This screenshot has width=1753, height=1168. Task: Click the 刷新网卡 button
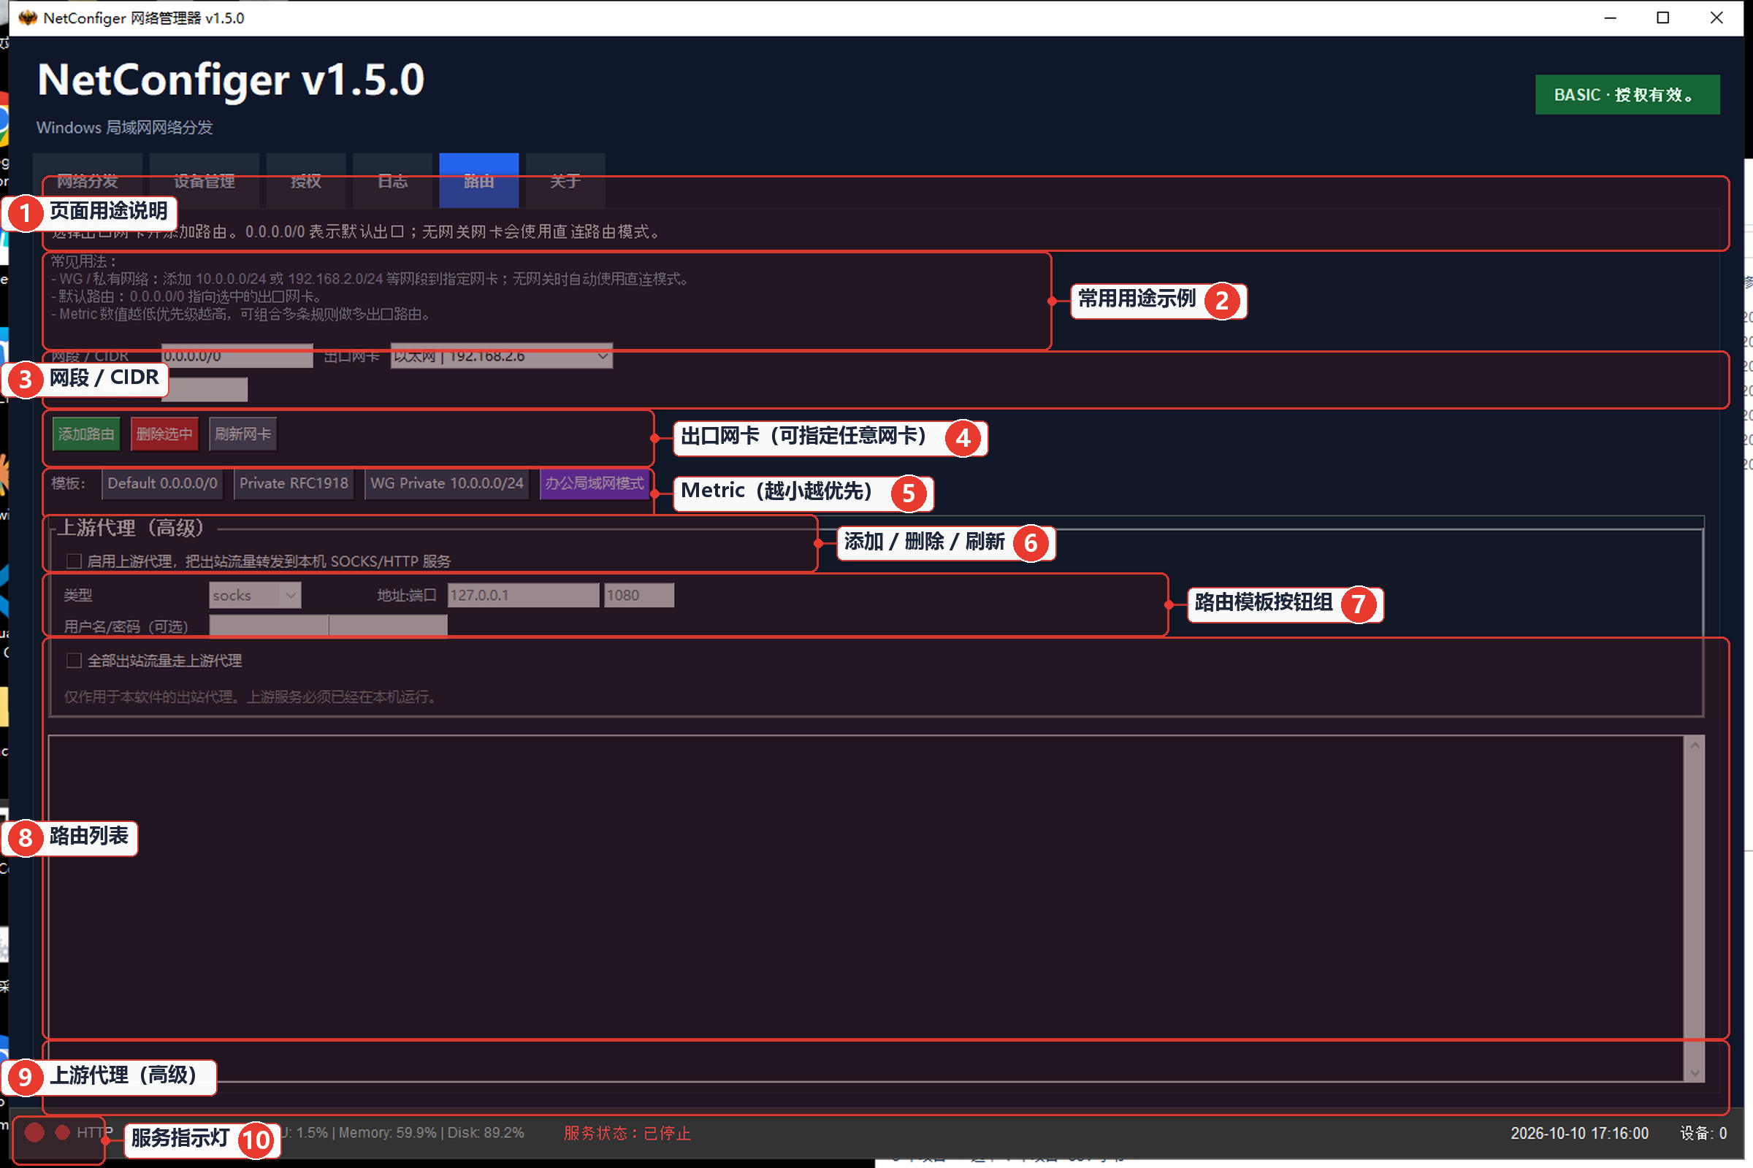pyautogui.click(x=243, y=434)
